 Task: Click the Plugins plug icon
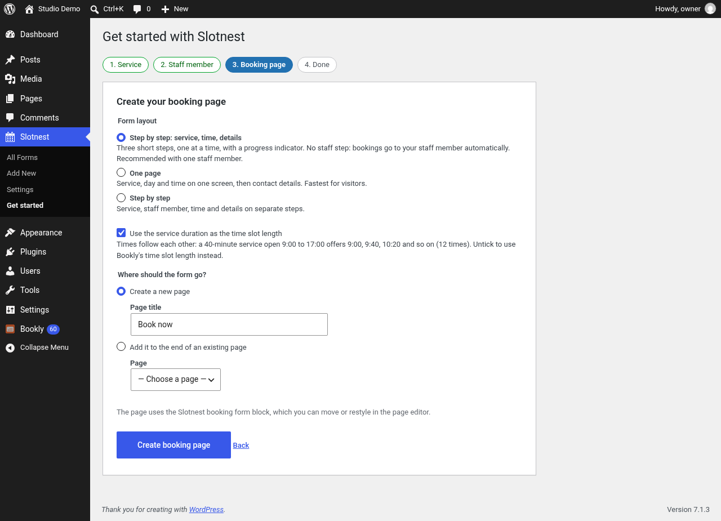click(10, 252)
